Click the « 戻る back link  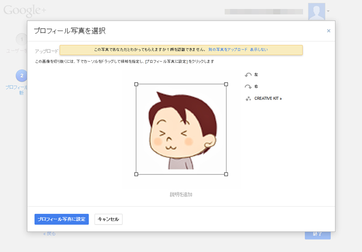tap(49, 234)
